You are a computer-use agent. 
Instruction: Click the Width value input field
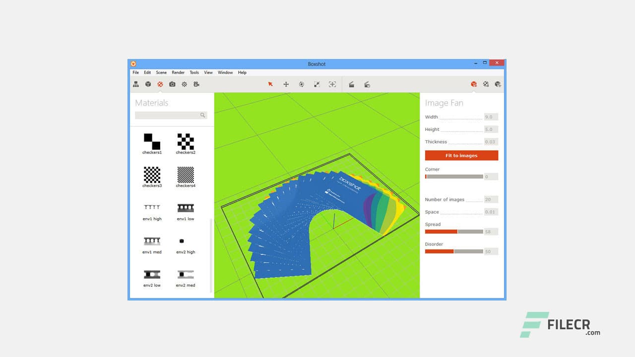tap(490, 117)
